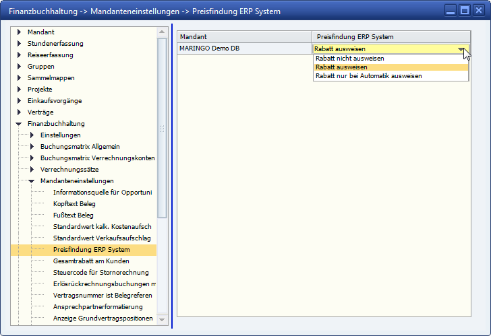This screenshot has height=336, width=491.
Task: Open Standardwert Verkaufsaufschlag setting
Action: click(101, 238)
